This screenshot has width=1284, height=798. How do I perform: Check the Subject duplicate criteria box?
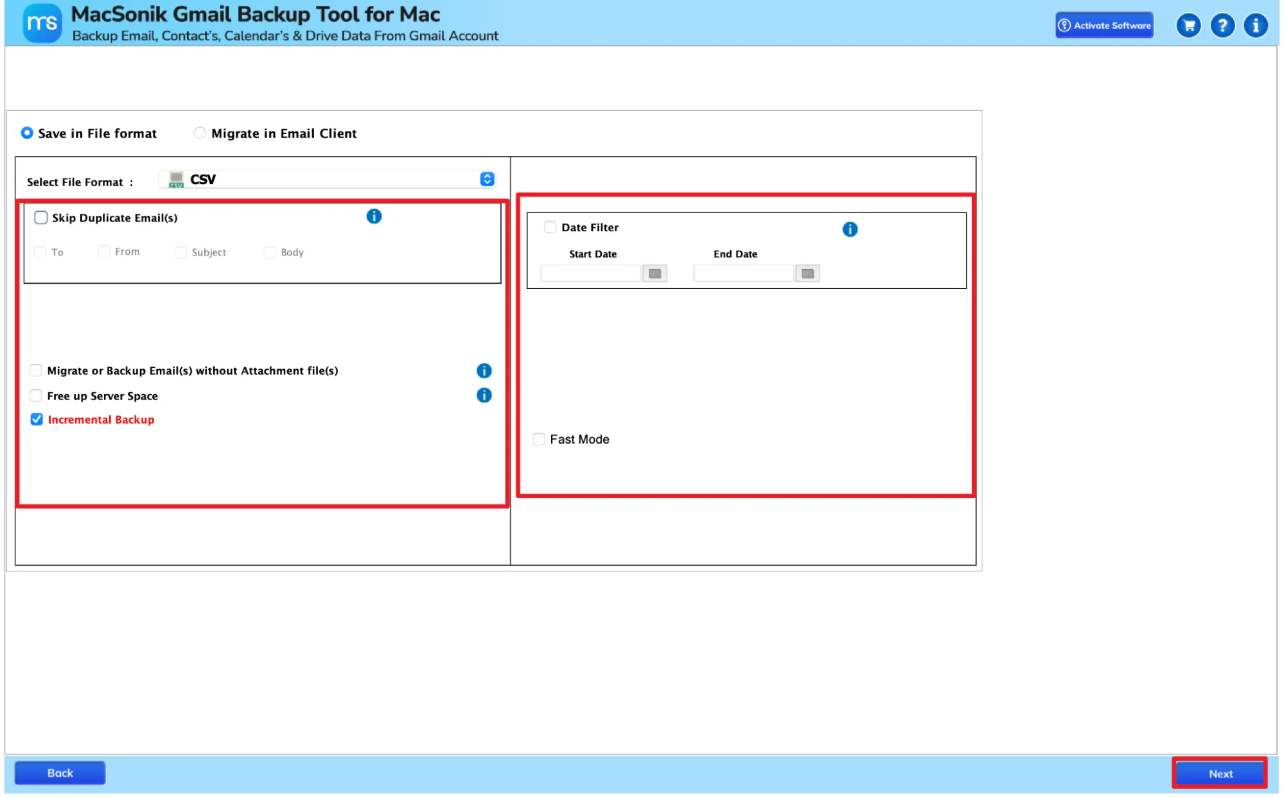click(180, 252)
